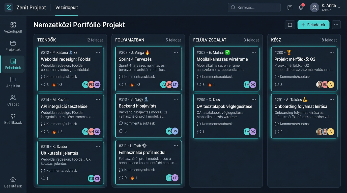Click the Zenit Project logo icon
347x193 pixels.
click(9, 8)
